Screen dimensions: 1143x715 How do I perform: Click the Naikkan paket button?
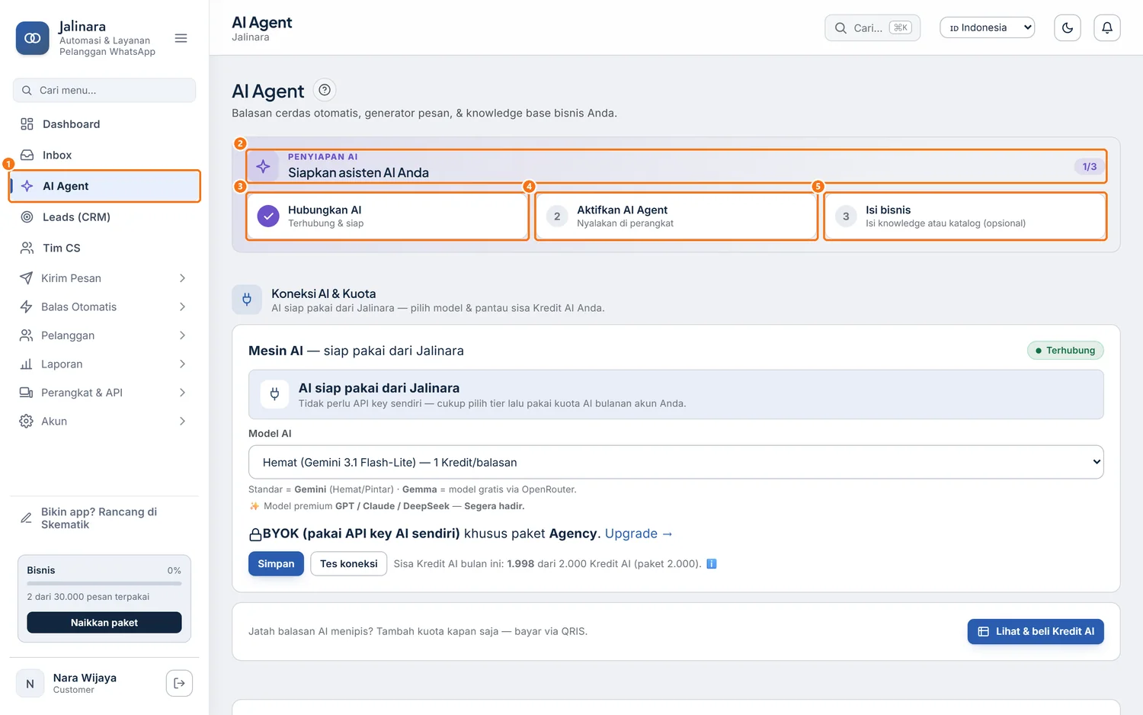pyautogui.click(x=104, y=623)
